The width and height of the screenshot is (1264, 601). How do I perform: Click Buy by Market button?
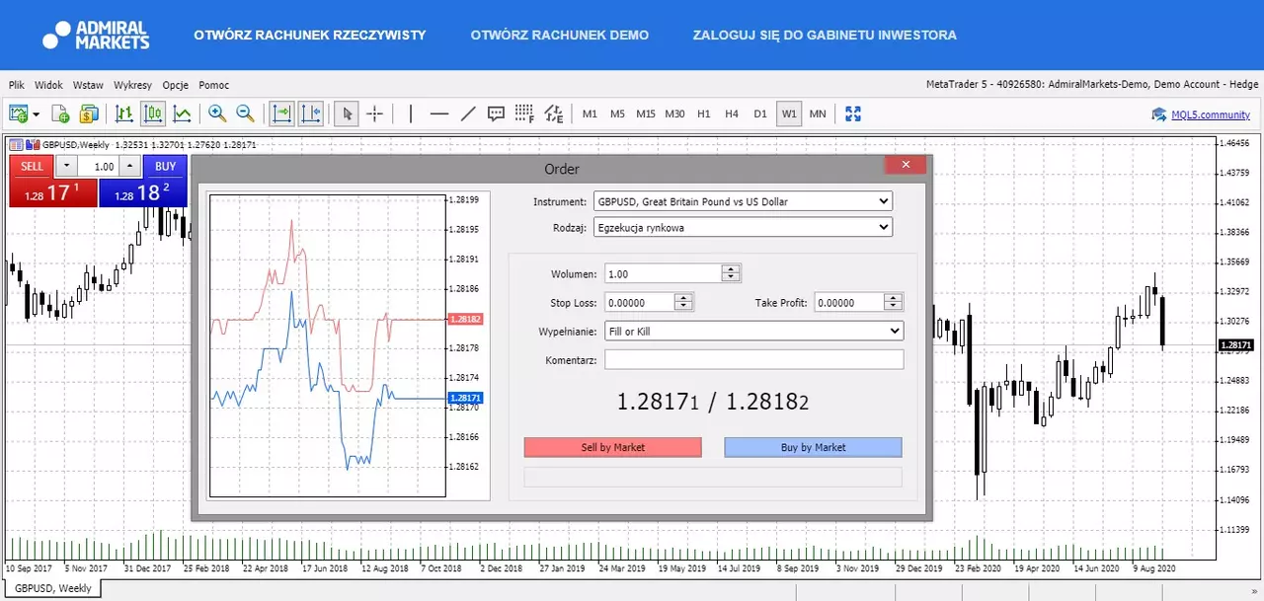click(814, 447)
